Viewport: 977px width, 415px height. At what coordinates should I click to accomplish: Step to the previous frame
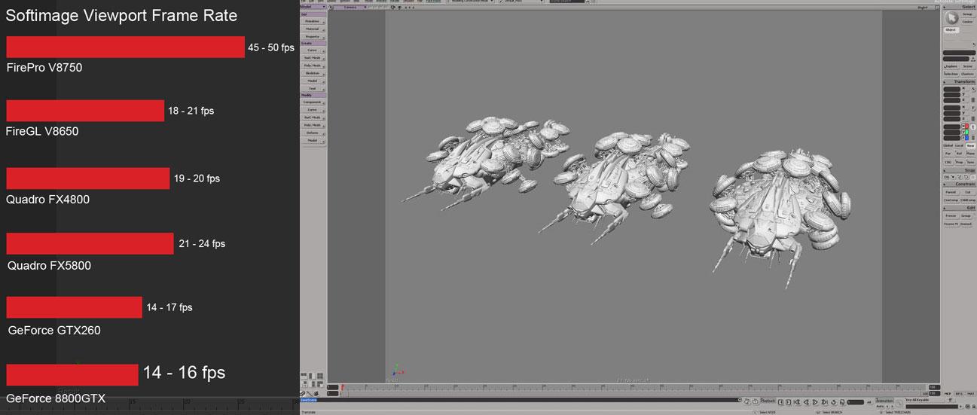point(780,402)
